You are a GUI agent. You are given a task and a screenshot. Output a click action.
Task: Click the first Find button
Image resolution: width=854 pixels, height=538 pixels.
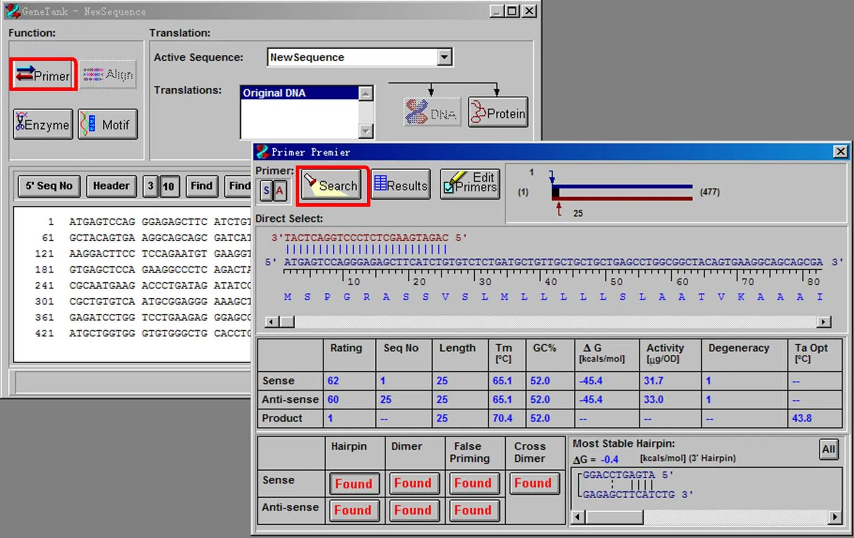(202, 186)
